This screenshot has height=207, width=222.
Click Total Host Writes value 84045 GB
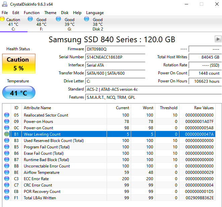[205, 57]
